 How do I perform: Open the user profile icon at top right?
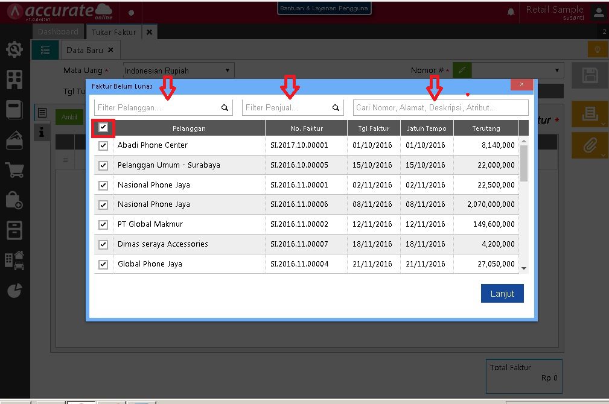(599, 13)
